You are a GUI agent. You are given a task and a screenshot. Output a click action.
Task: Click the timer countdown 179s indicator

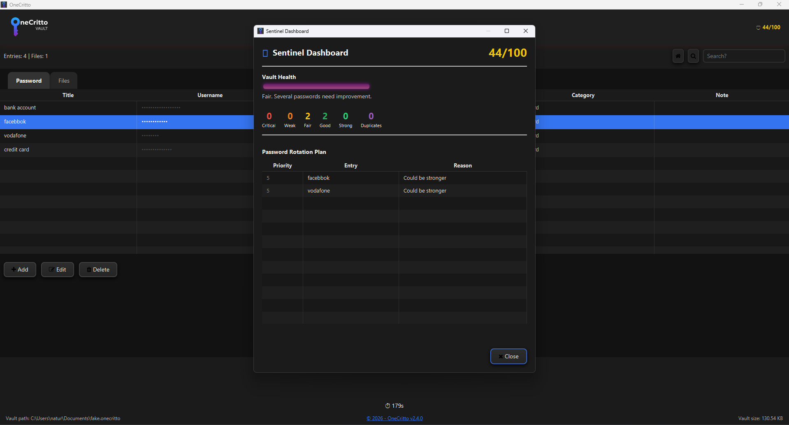(x=394, y=406)
